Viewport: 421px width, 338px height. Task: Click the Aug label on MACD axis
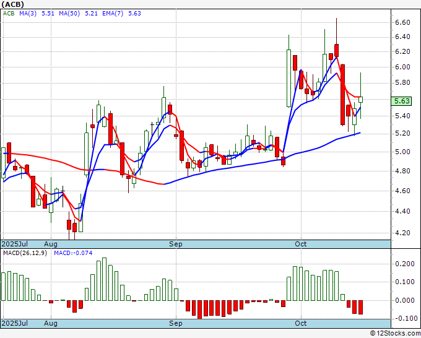coord(51,324)
